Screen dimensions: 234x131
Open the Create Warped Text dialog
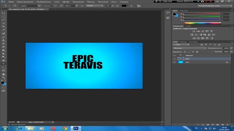(x=131, y=6)
